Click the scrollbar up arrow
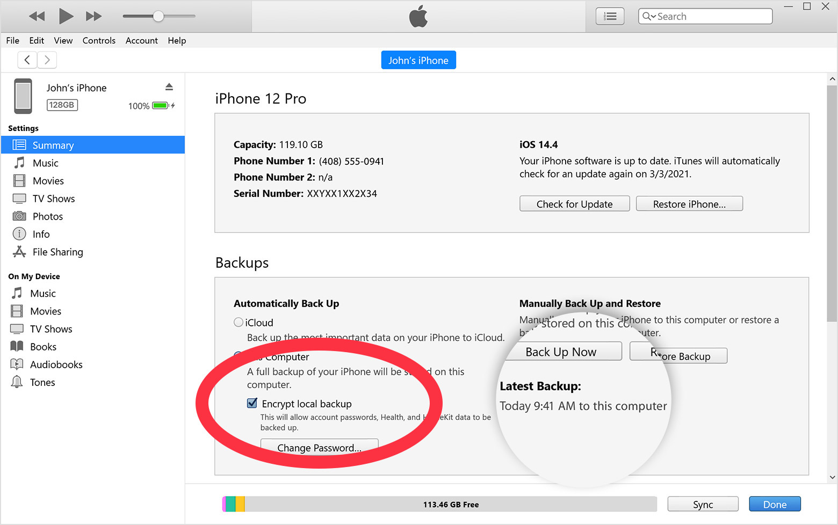Screen dimensions: 838x525 point(832,79)
